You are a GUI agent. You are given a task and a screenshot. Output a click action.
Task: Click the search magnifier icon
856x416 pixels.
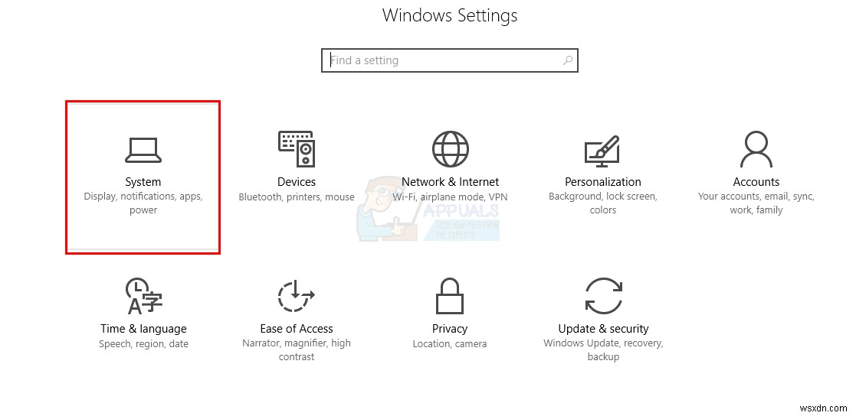tap(568, 60)
